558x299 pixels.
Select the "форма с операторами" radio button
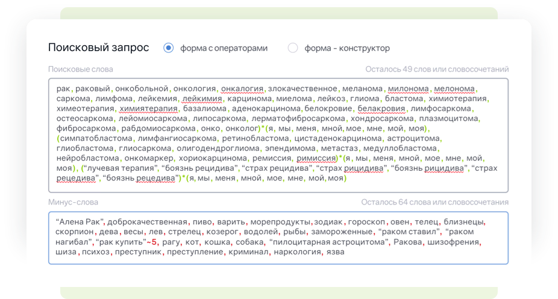(x=168, y=48)
